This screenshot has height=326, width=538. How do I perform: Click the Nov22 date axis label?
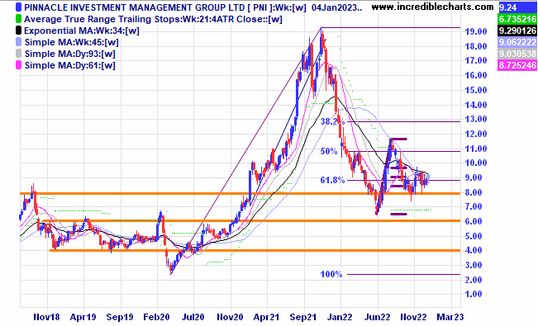(x=413, y=317)
